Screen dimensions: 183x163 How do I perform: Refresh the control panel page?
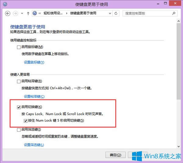coord(116,13)
